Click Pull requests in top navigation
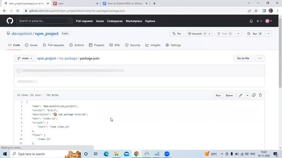This screenshot has height=158, width=282. 84,21
